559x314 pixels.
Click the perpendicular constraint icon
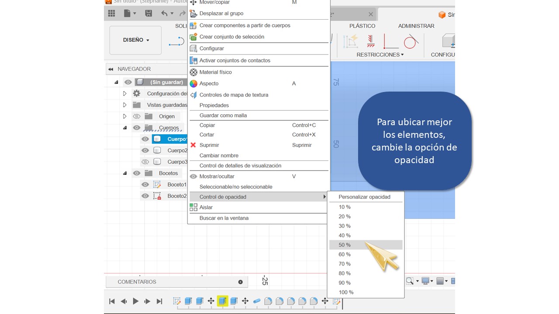[x=390, y=41]
